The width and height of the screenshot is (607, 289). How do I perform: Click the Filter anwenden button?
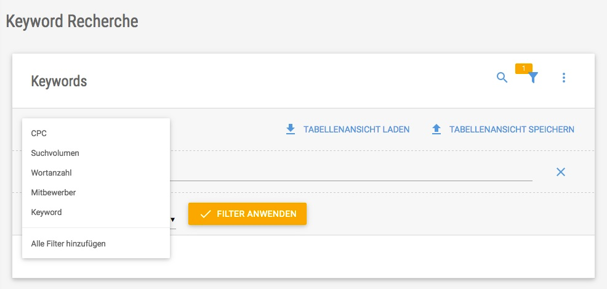pos(247,214)
